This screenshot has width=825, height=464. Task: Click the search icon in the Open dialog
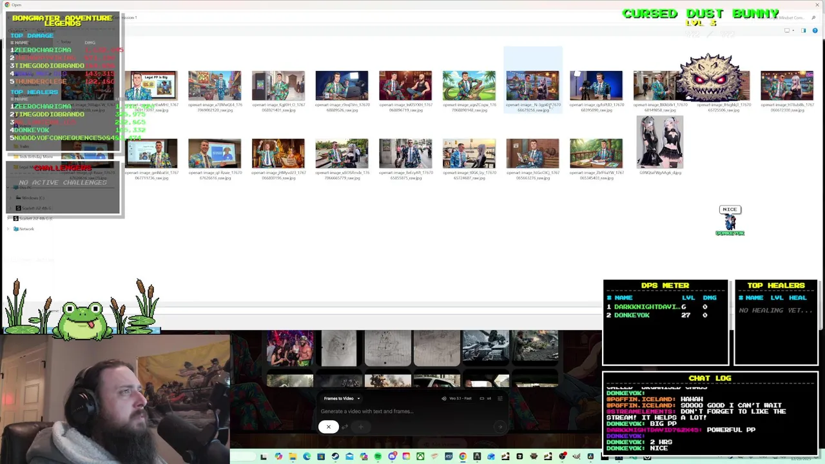click(813, 18)
